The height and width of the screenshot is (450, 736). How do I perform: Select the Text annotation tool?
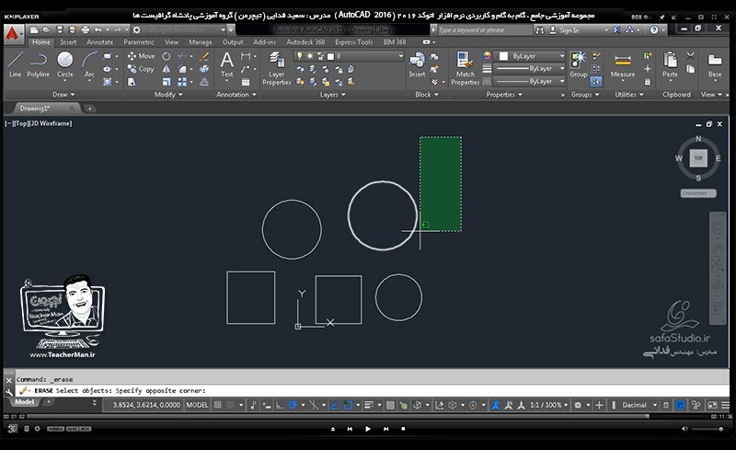226,64
